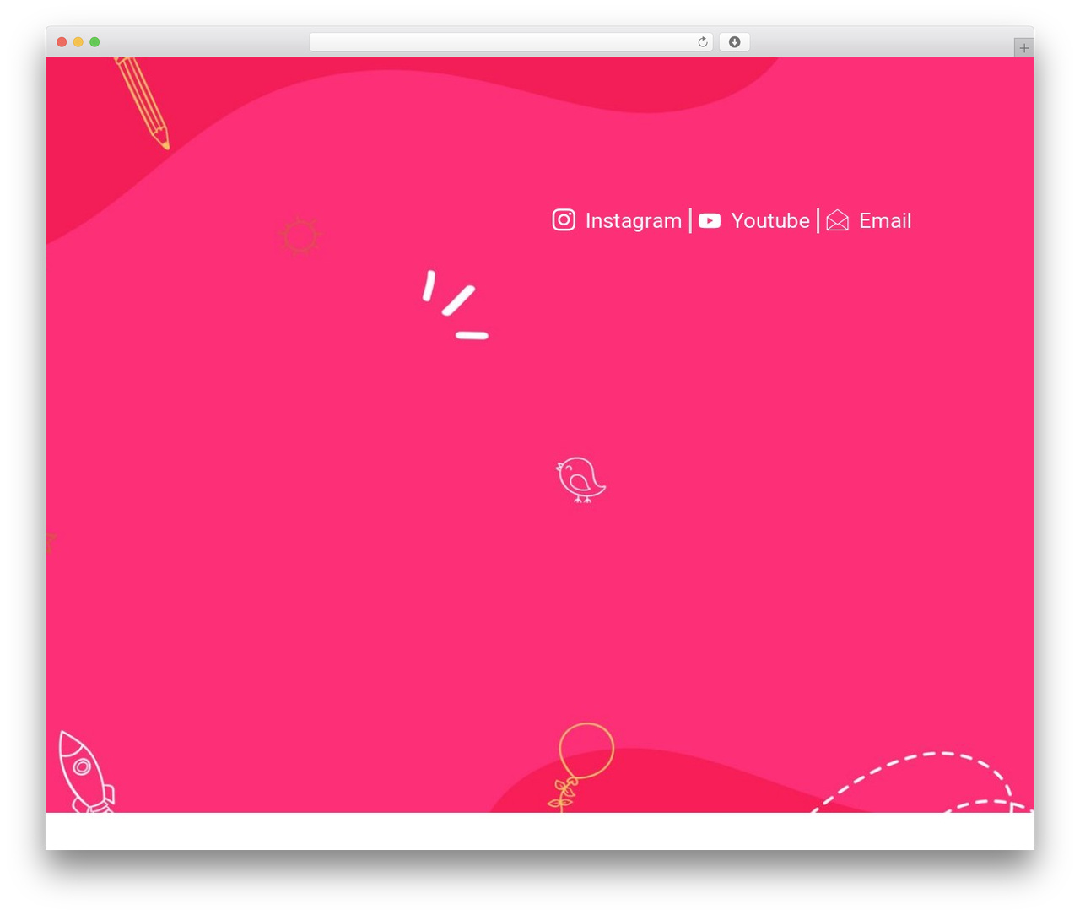Click the Email envelope icon
Image resolution: width=1080 pixels, height=915 pixels.
[837, 220]
